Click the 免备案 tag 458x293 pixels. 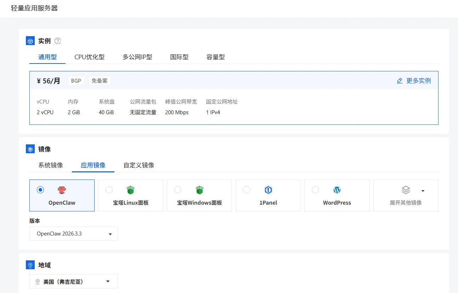coord(100,81)
